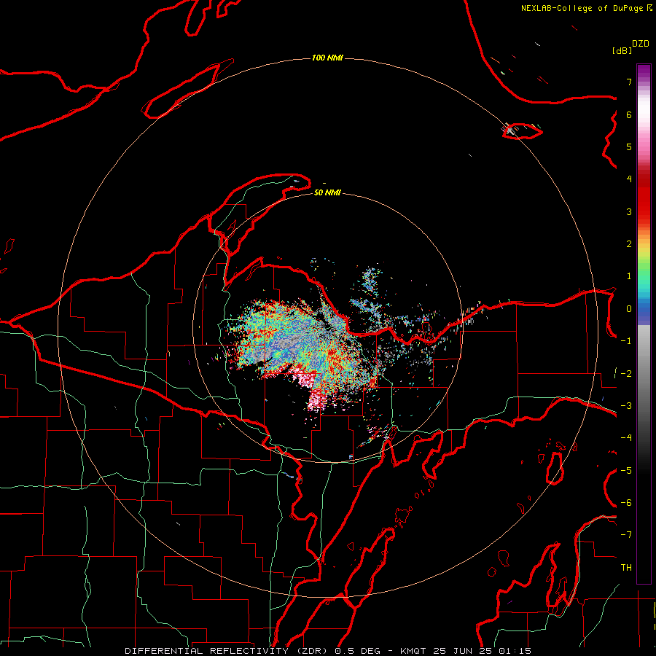Click the 1 dB legend value
Viewport: 656px width, 656px height.
click(629, 276)
